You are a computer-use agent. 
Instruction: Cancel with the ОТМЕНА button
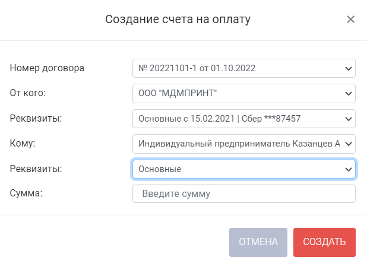click(258, 242)
